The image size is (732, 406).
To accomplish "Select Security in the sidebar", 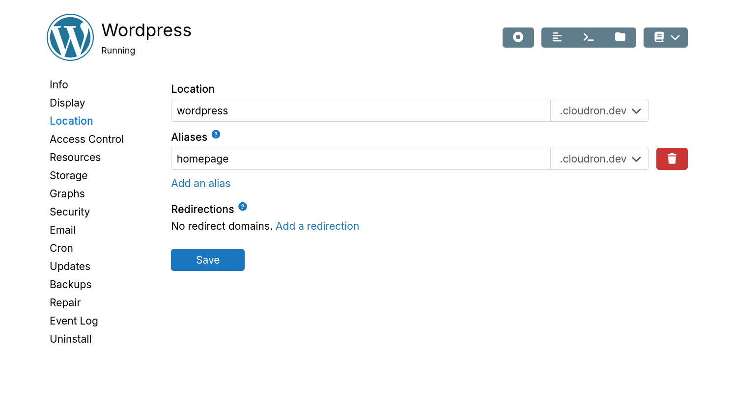I will point(70,212).
